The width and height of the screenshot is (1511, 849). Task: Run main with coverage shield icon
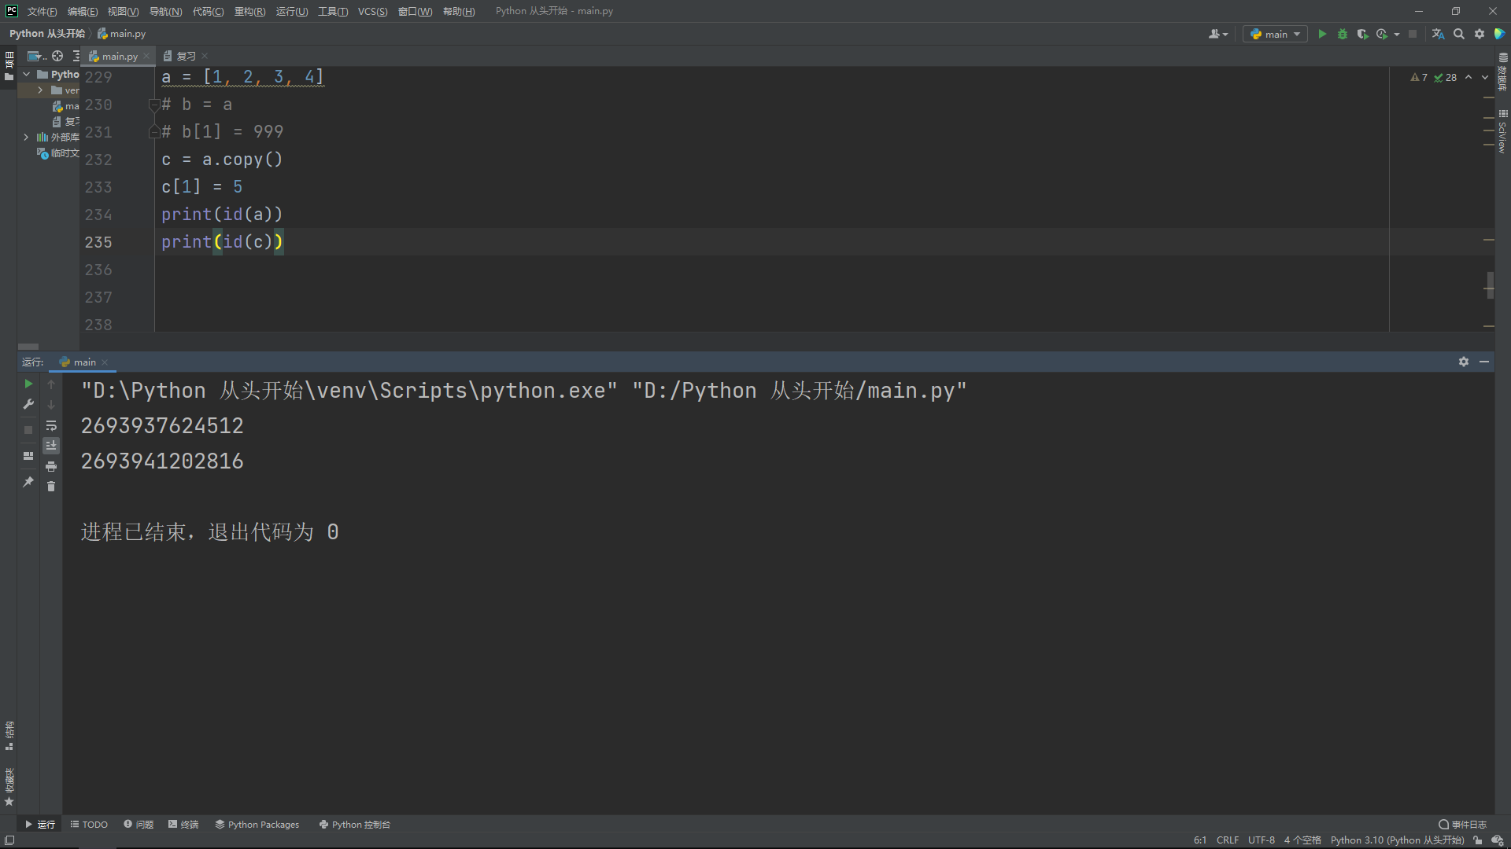tap(1362, 34)
